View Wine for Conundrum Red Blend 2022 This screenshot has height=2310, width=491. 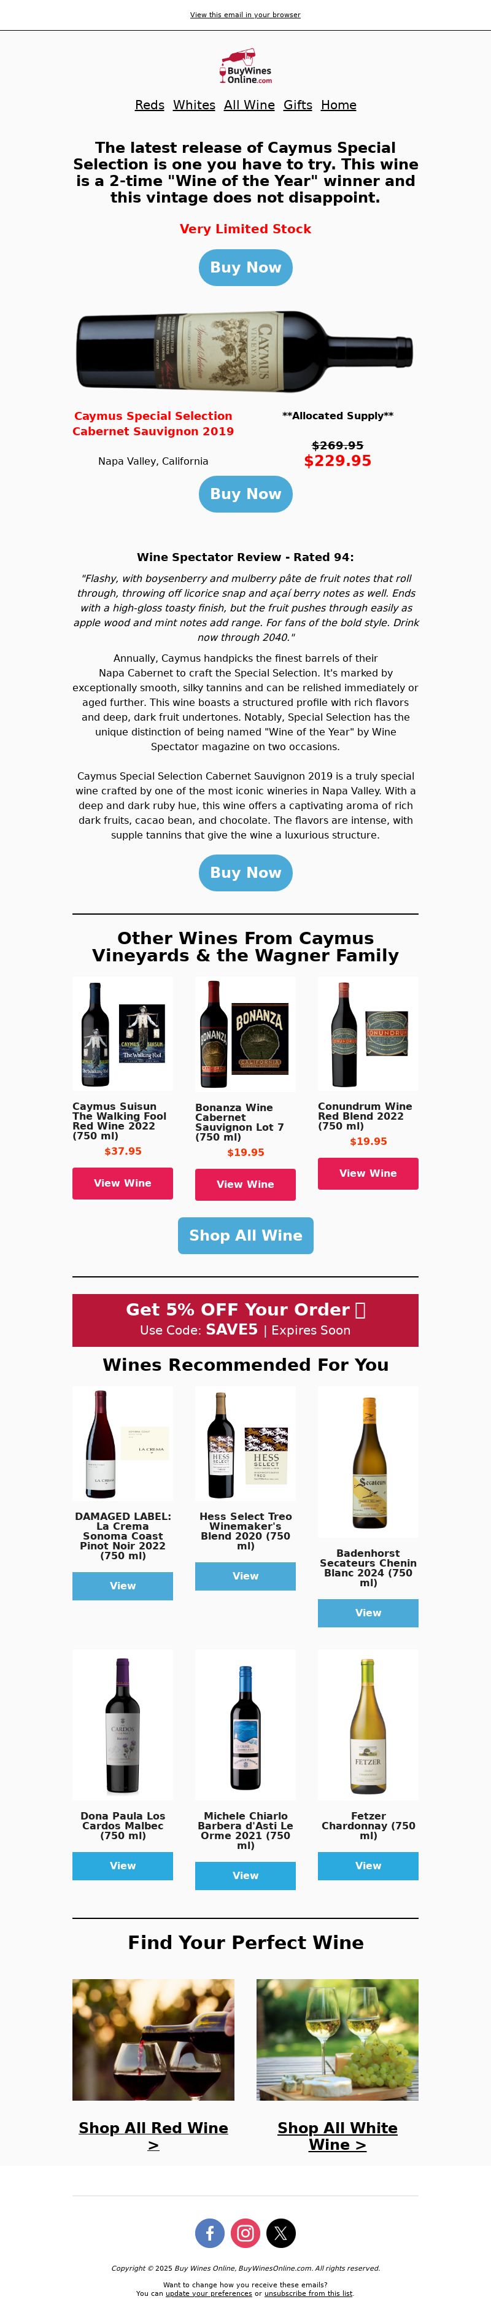pos(368,1173)
